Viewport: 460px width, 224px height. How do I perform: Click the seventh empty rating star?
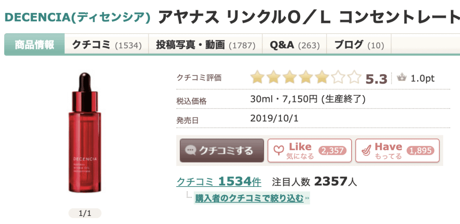[x=355, y=78]
